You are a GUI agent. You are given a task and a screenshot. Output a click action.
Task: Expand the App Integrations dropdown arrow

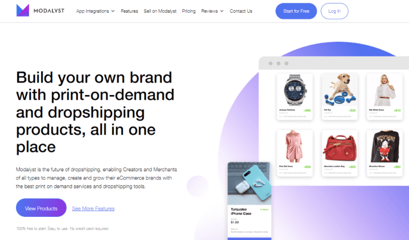113,11
